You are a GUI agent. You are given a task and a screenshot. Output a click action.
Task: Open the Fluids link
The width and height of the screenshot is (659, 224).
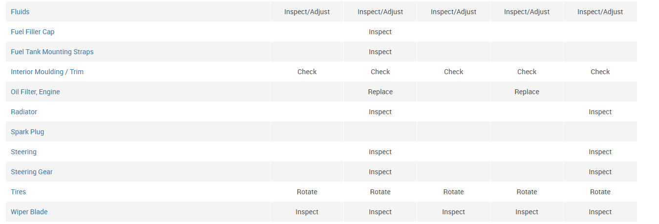(x=20, y=12)
